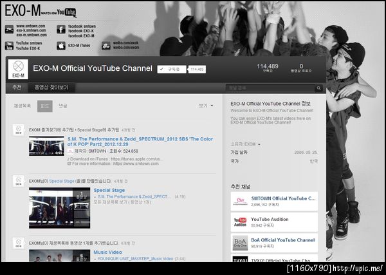
Task: Open the 동영상 찾아보기 tab
Action: (51, 88)
